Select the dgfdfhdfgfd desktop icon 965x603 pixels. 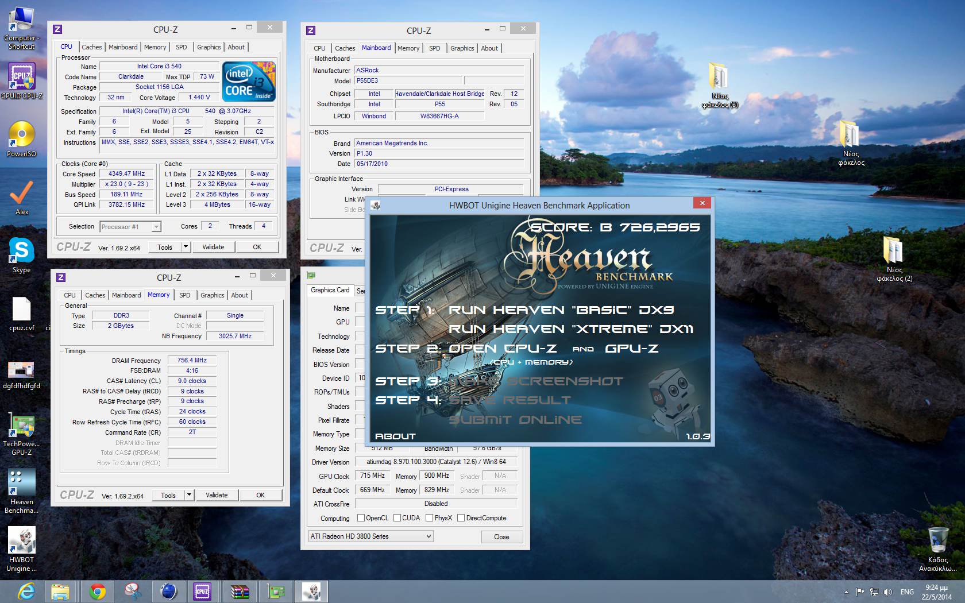[x=22, y=375]
